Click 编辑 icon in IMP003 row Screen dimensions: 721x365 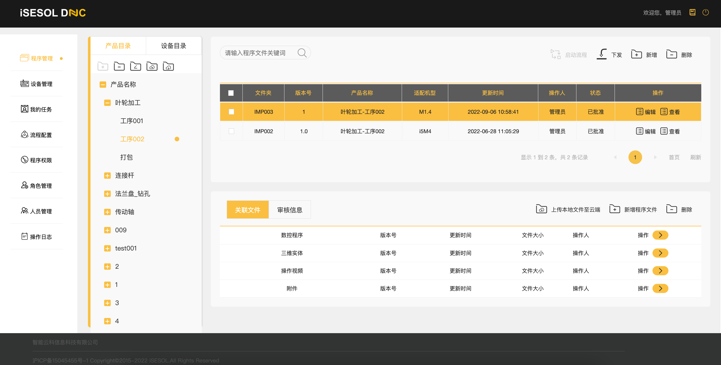point(639,112)
